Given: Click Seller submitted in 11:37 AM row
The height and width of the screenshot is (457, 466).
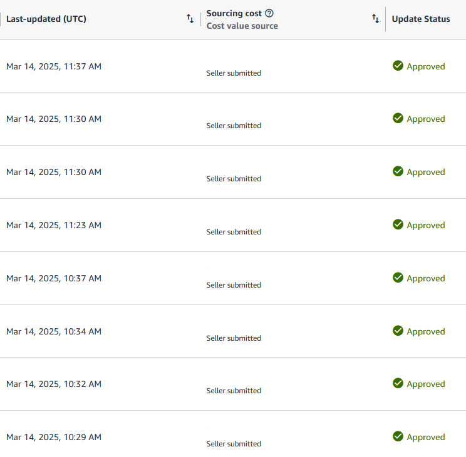Looking at the screenshot, I should 234,73.
